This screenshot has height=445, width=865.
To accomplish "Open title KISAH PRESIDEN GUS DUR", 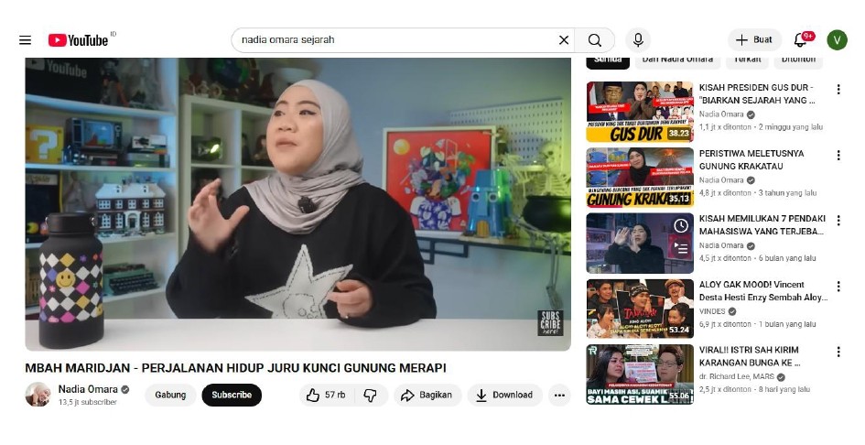I will 757,94.
